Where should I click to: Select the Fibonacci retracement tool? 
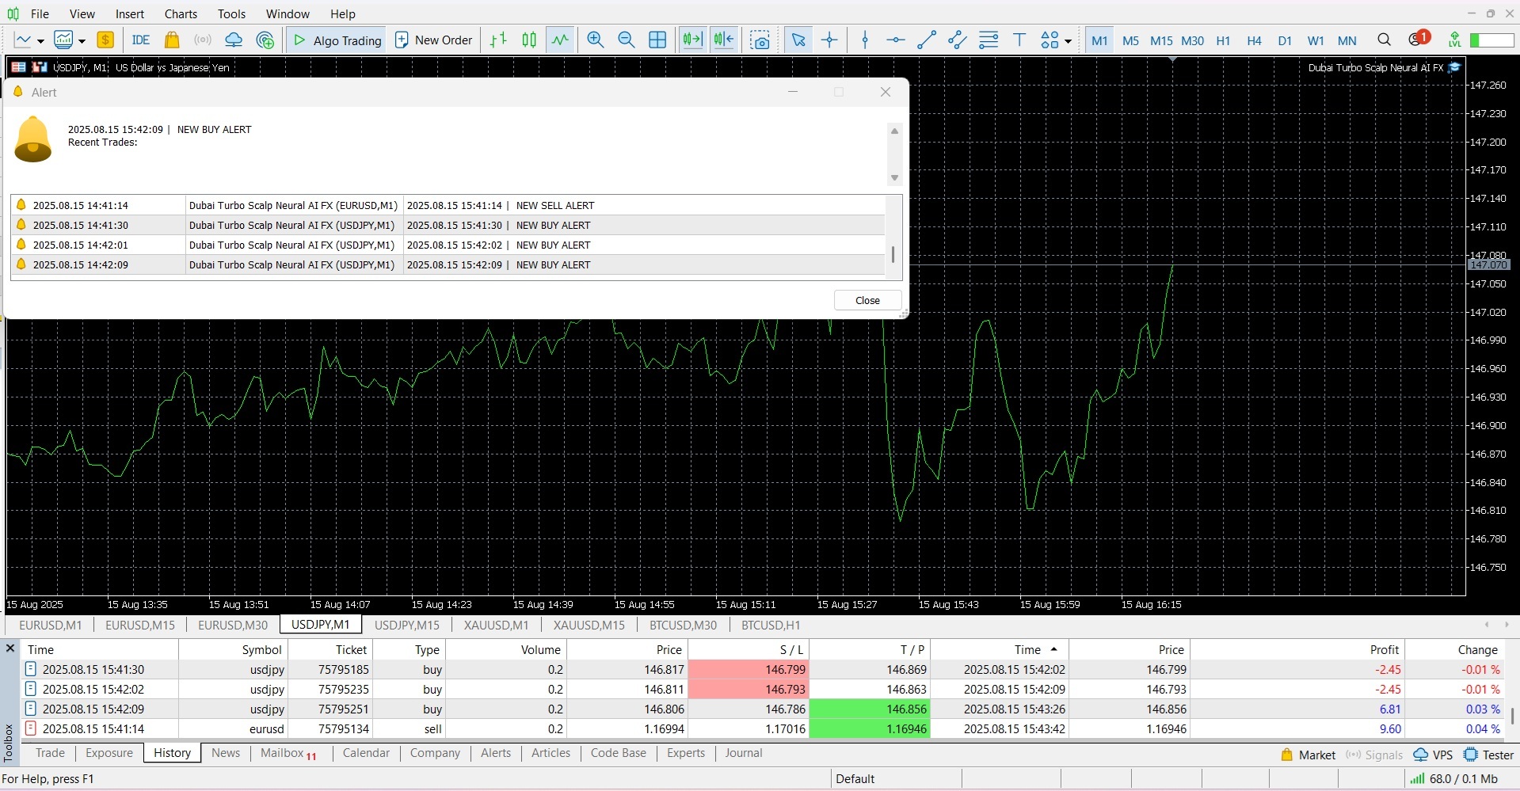[x=988, y=40]
